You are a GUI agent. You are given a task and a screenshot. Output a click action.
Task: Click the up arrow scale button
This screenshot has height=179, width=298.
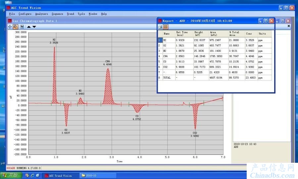point(29,27)
